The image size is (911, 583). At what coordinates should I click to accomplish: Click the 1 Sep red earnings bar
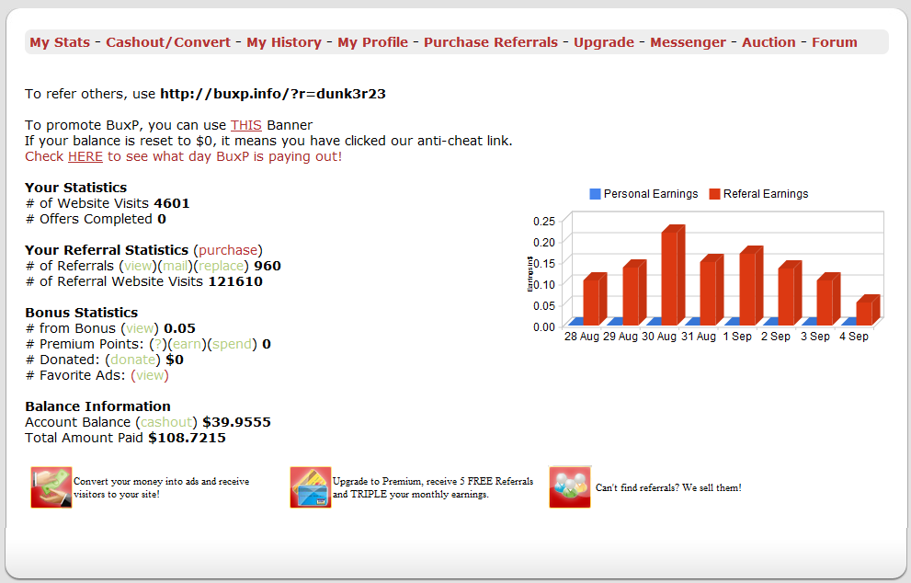pos(750,286)
